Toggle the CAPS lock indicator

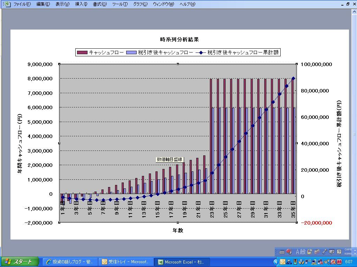(348, 250)
